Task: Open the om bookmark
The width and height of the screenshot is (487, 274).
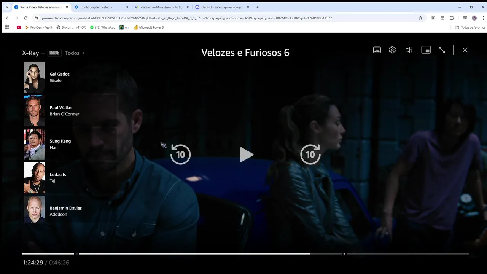Action: pyautogui.click(x=124, y=27)
